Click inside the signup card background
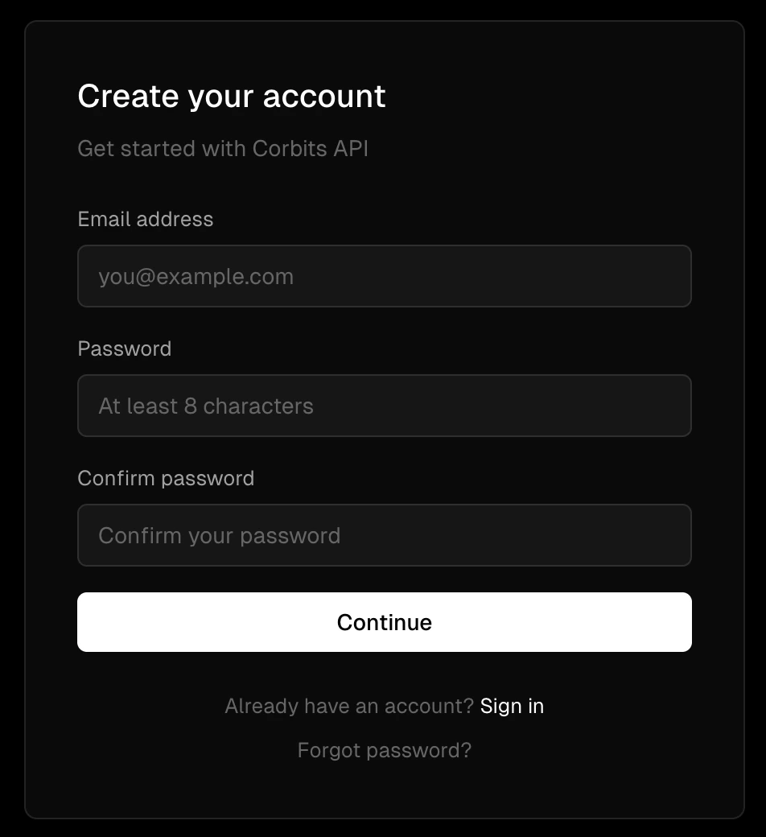 coord(384,797)
